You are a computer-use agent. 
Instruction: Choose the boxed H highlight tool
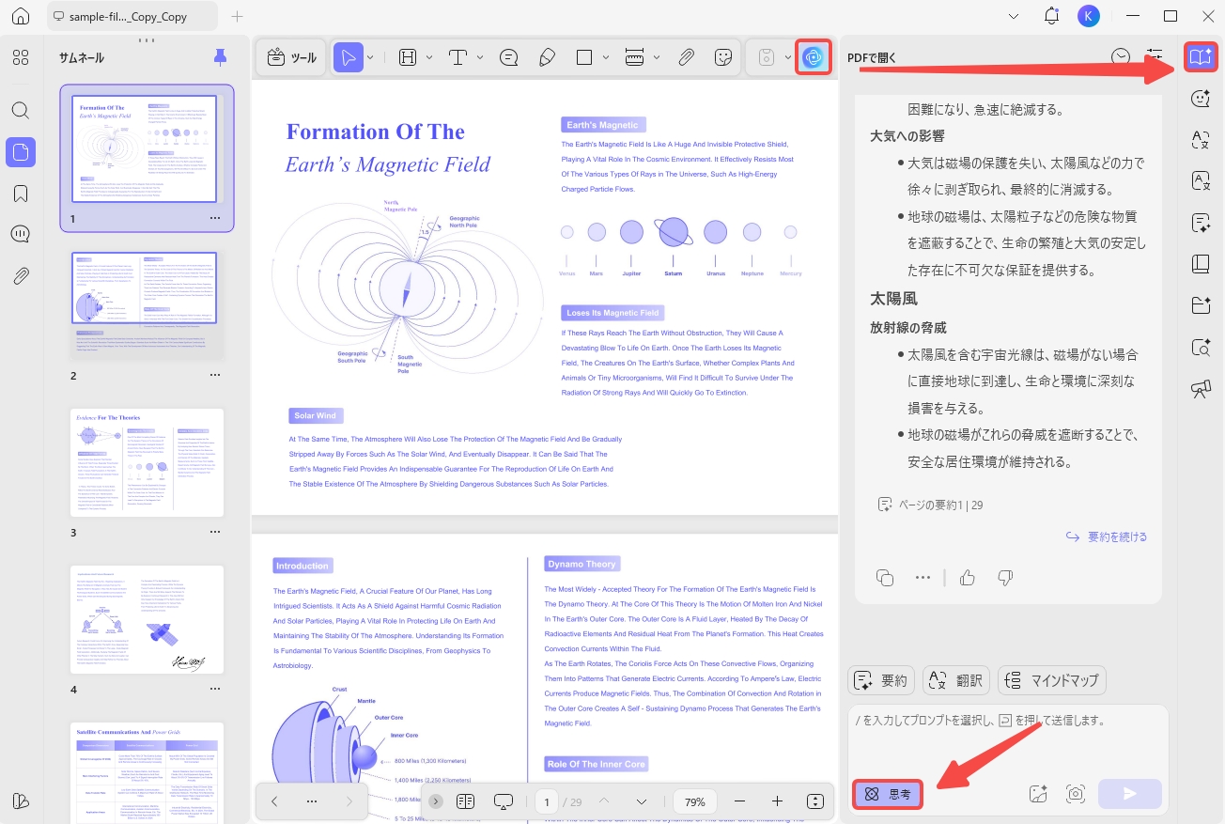pos(408,57)
